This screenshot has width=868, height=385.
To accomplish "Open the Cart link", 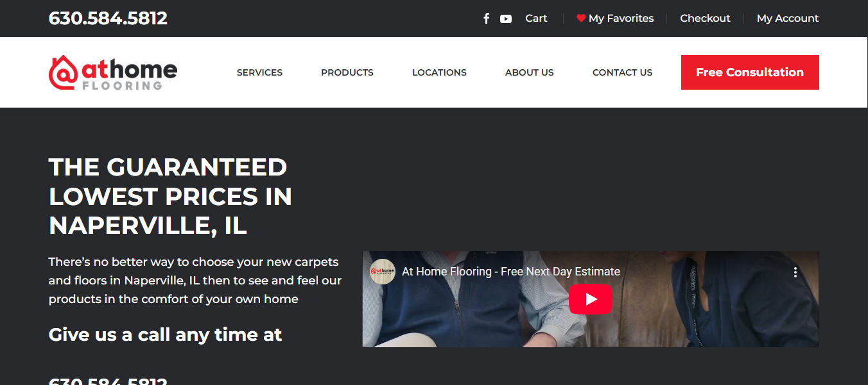I will point(536,19).
